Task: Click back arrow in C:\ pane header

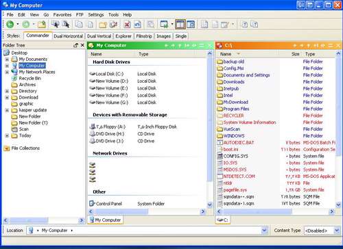Action: pos(295,46)
